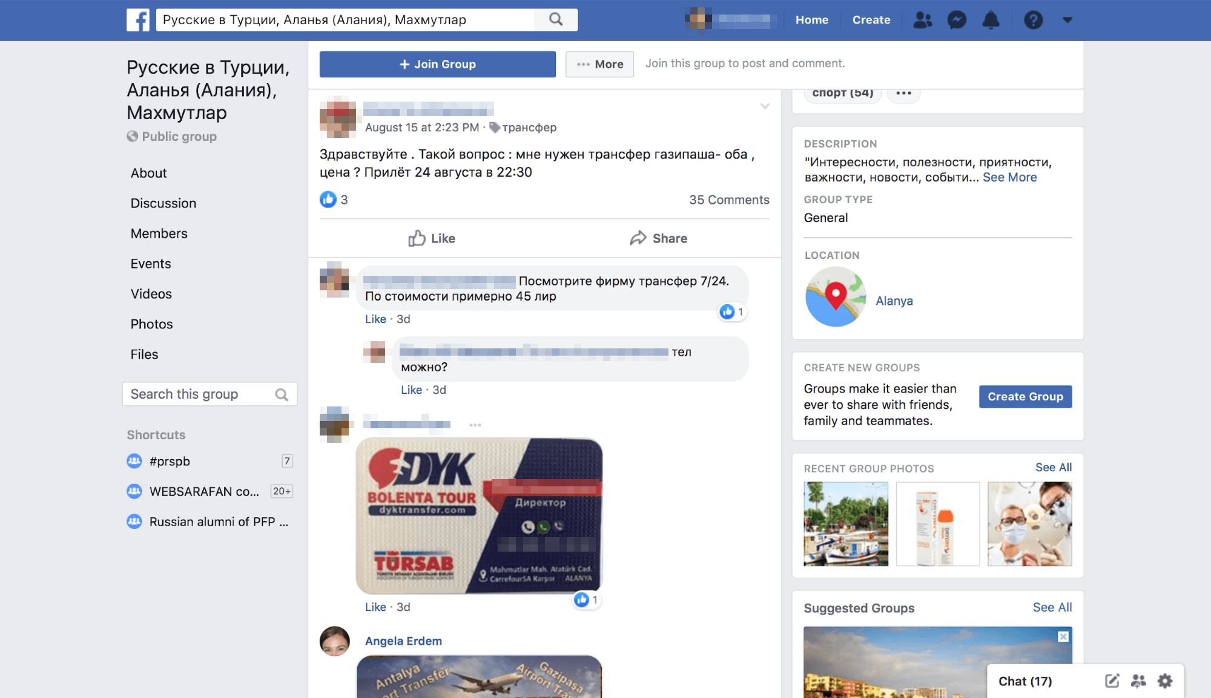1211x698 pixels.
Task: Expand the account dropdown arrow in top bar
Action: (1067, 20)
